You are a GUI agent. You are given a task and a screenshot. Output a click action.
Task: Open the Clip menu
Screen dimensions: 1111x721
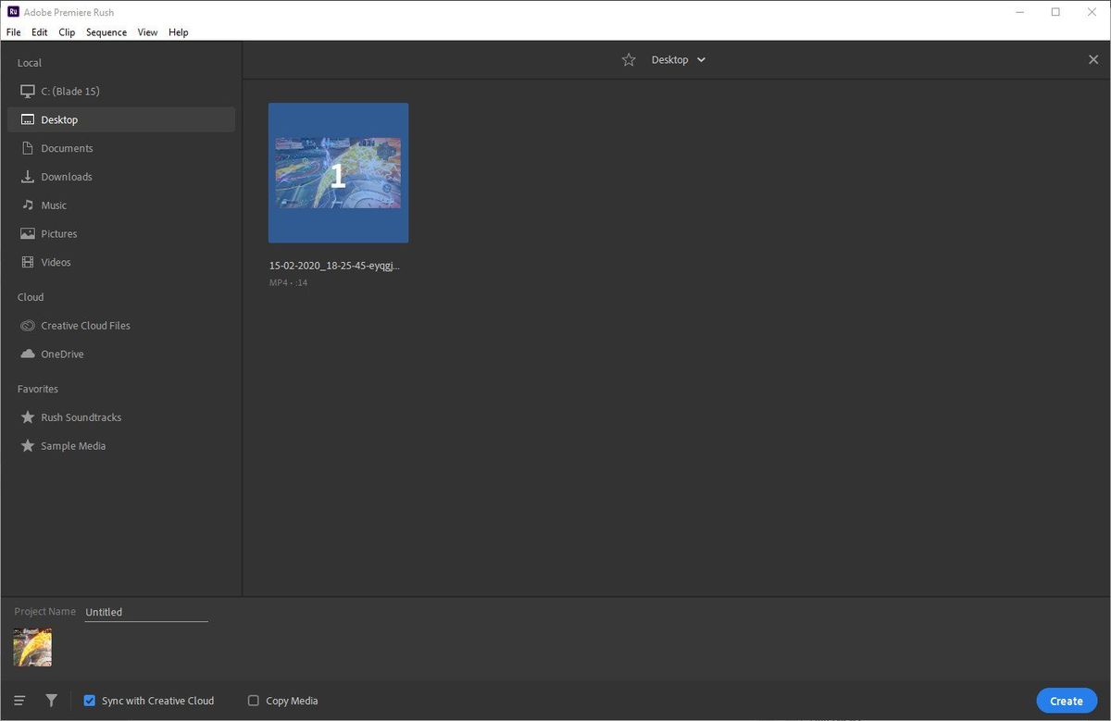tap(67, 31)
